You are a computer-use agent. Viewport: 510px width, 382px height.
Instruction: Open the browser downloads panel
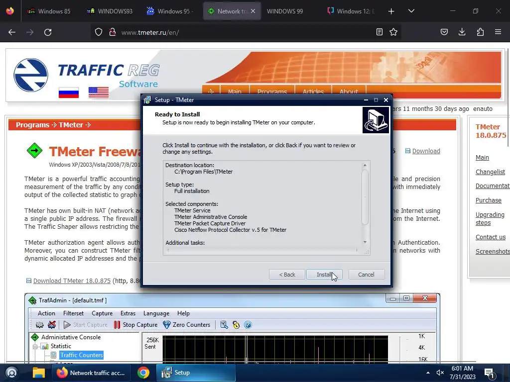click(x=462, y=32)
